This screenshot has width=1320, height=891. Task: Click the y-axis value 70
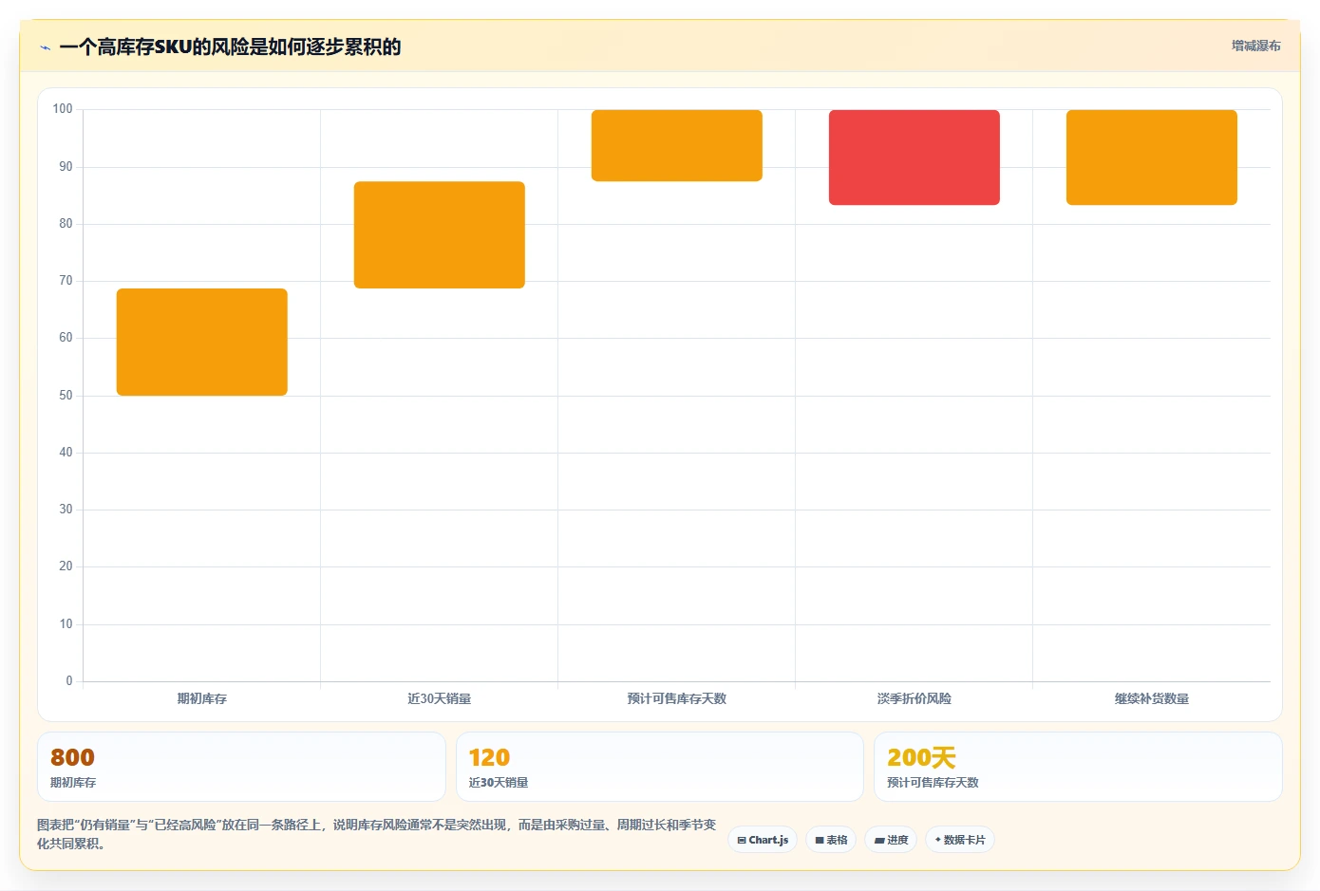click(x=66, y=281)
